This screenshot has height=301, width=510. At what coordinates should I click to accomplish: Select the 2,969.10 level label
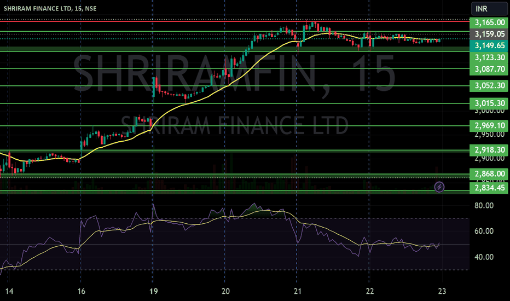489,126
